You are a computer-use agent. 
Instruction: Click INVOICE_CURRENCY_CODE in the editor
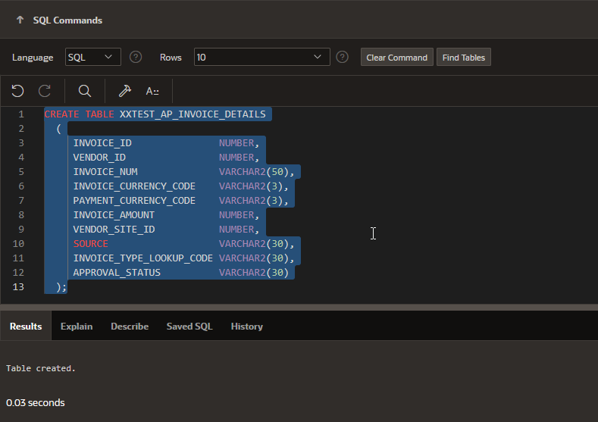pos(134,186)
